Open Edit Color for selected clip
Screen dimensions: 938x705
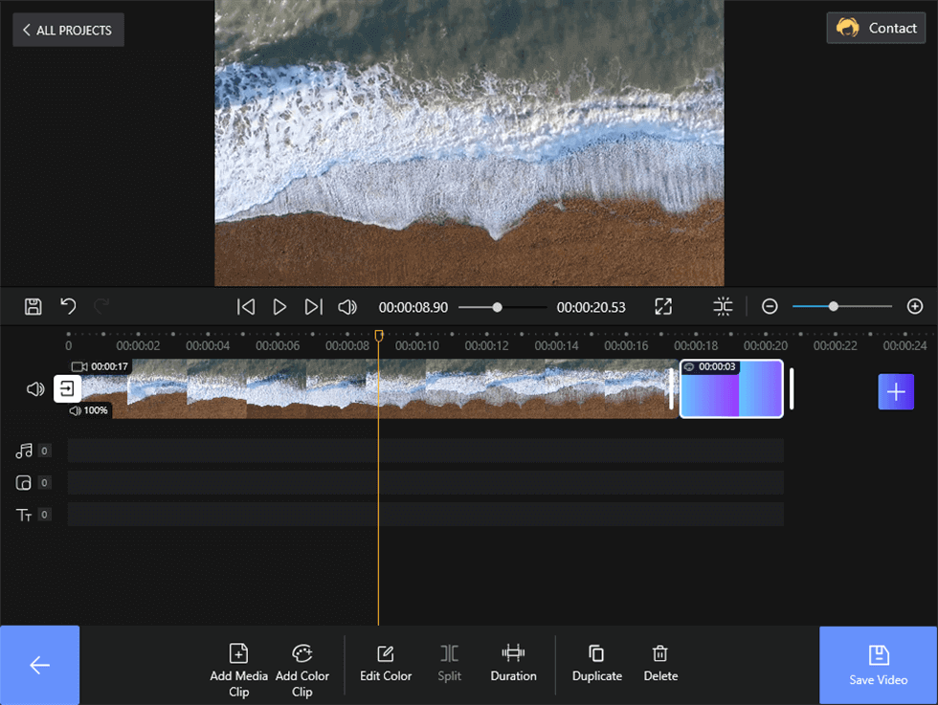click(x=386, y=663)
